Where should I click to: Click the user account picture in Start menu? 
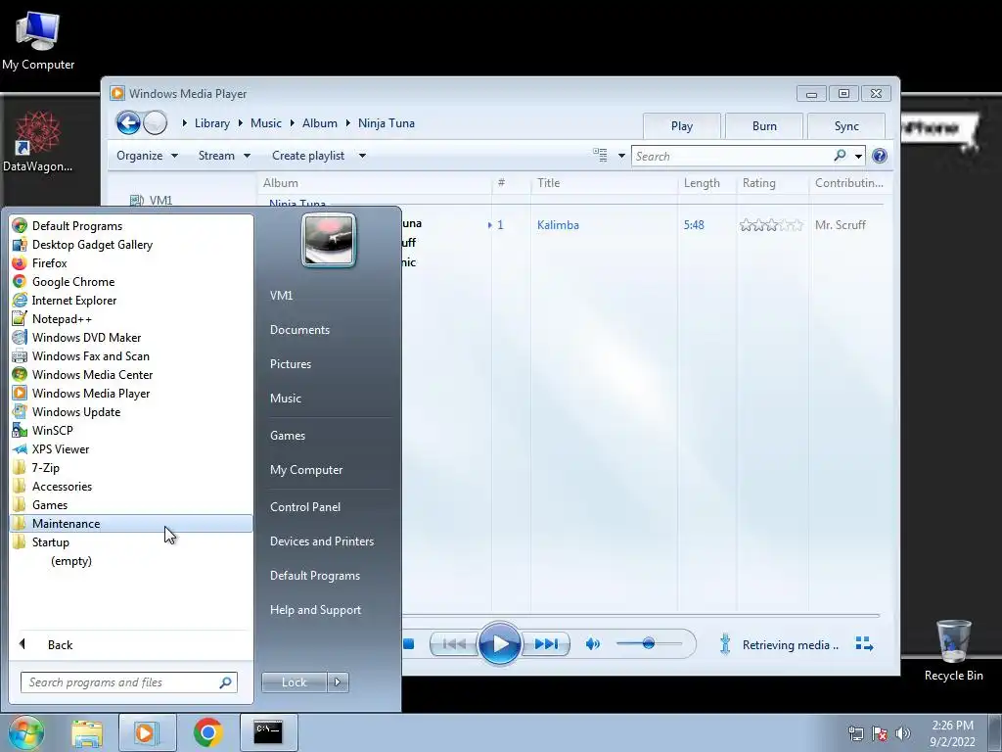[x=329, y=240]
